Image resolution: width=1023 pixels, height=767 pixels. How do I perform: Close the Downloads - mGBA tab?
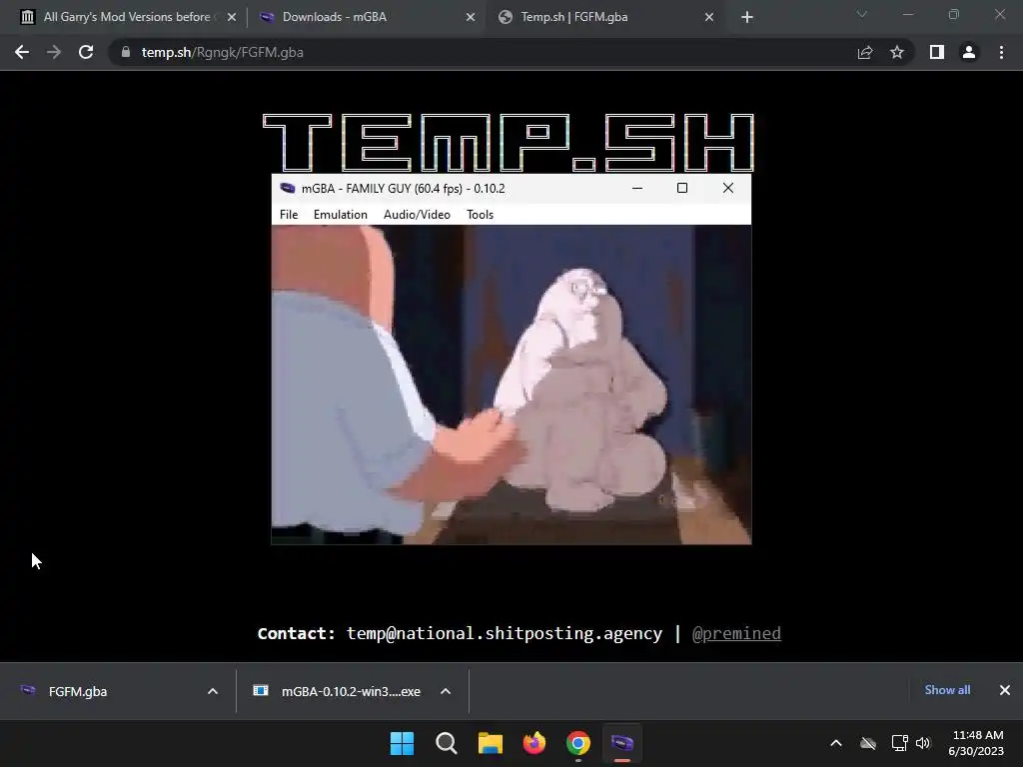click(x=471, y=18)
